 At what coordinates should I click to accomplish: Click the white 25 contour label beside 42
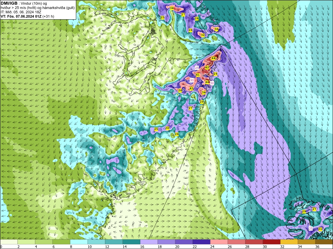[197, 68]
